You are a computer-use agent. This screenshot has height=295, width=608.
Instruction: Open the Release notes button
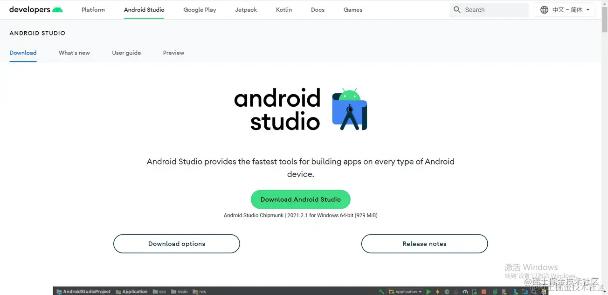pos(424,244)
